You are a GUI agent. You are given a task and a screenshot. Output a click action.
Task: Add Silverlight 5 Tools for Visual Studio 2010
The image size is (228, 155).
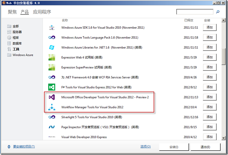210,117
